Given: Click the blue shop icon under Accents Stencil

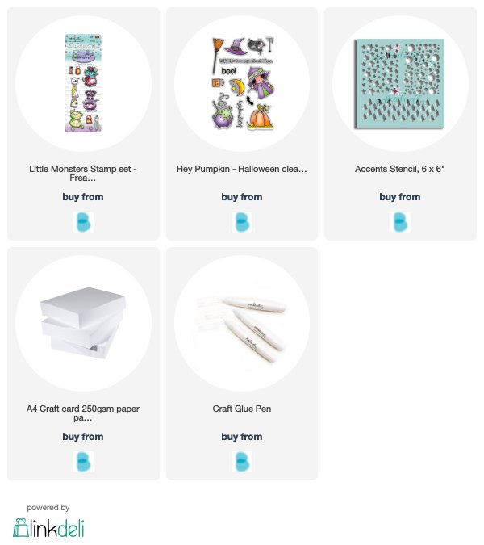Looking at the screenshot, I should (x=400, y=222).
